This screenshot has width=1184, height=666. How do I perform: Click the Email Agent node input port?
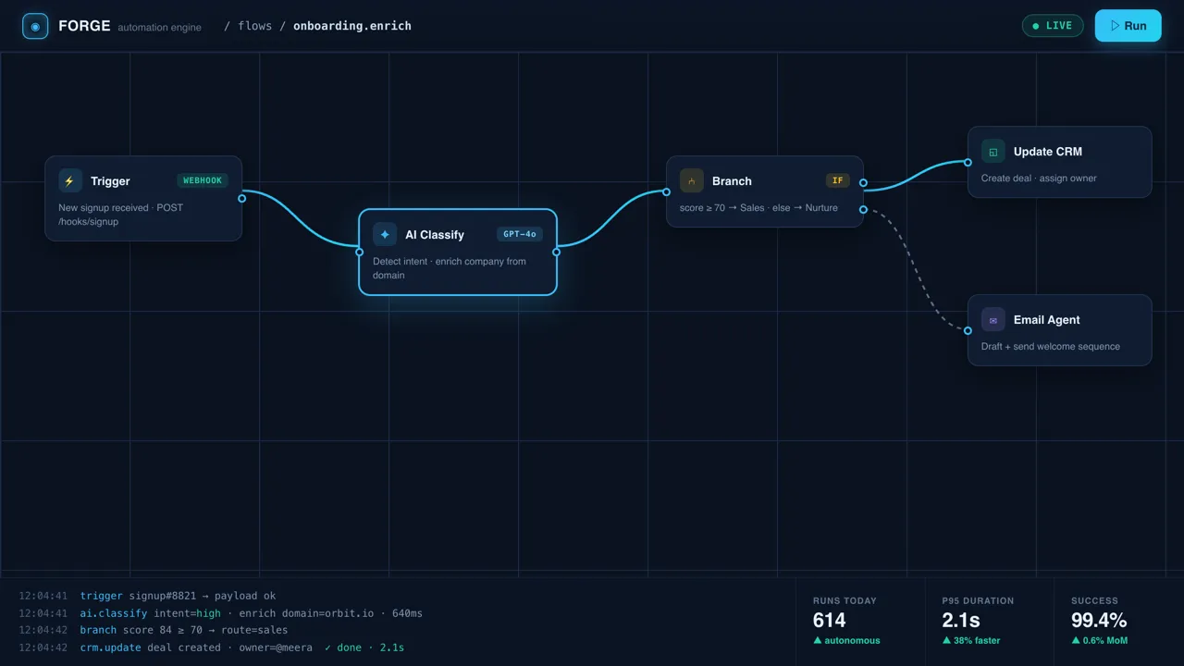(x=968, y=330)
